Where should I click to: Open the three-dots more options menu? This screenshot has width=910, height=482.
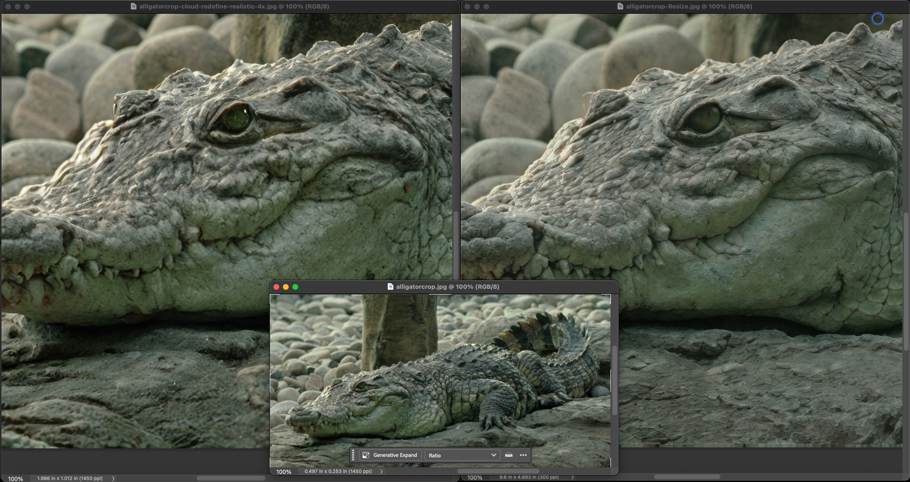[523, 455]
